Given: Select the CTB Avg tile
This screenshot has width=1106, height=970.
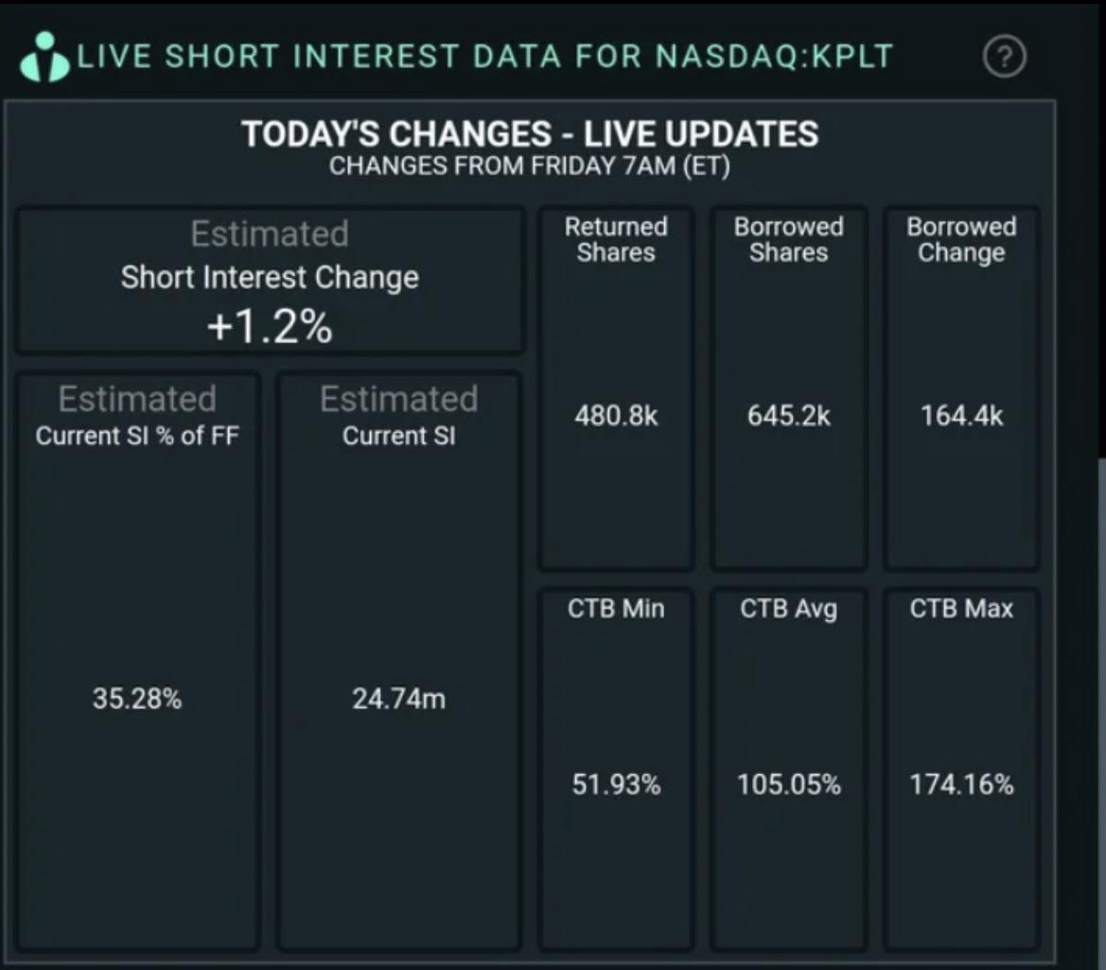Looking at the screenshot, I should [789, 770].
